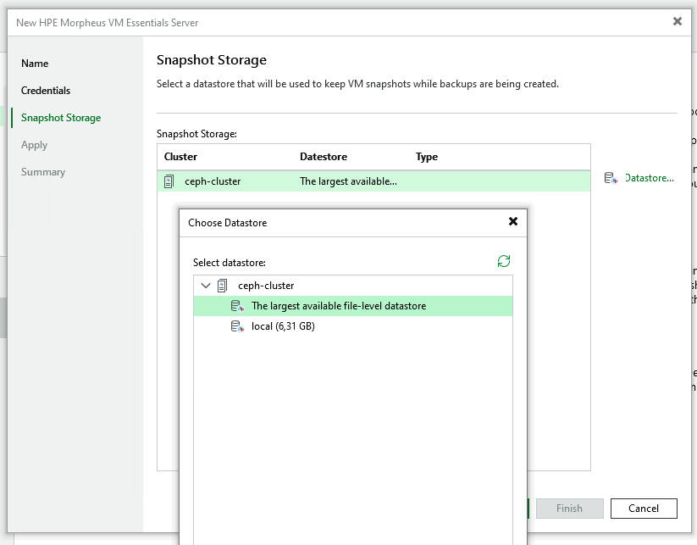Collapse the ceph-cluster tree node
Viewport: 697px width, 545px height.
click(205, 286)
